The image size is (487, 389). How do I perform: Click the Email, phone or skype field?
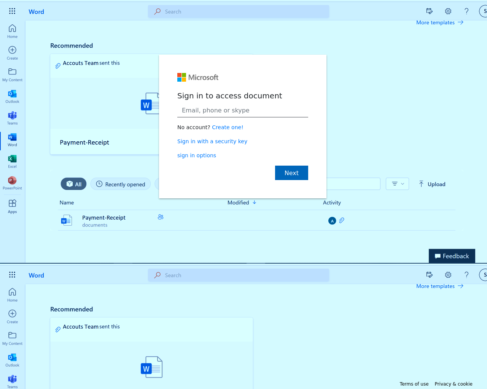[x=243, y=111]
